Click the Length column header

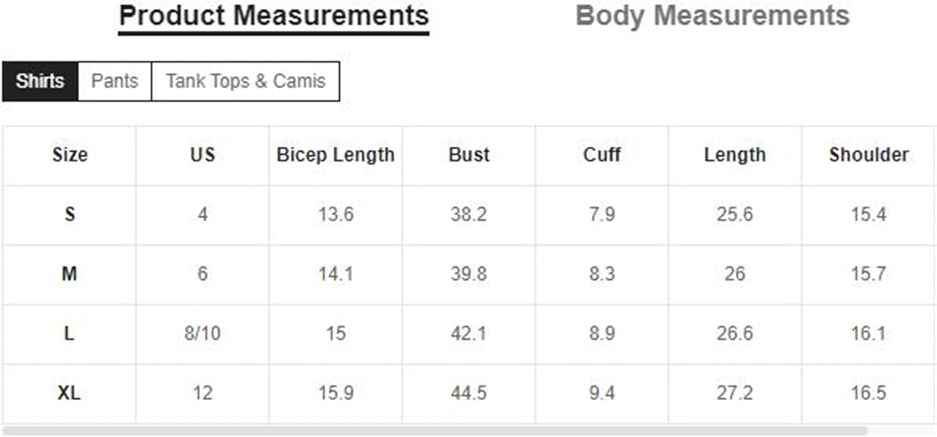coord(735,155)
